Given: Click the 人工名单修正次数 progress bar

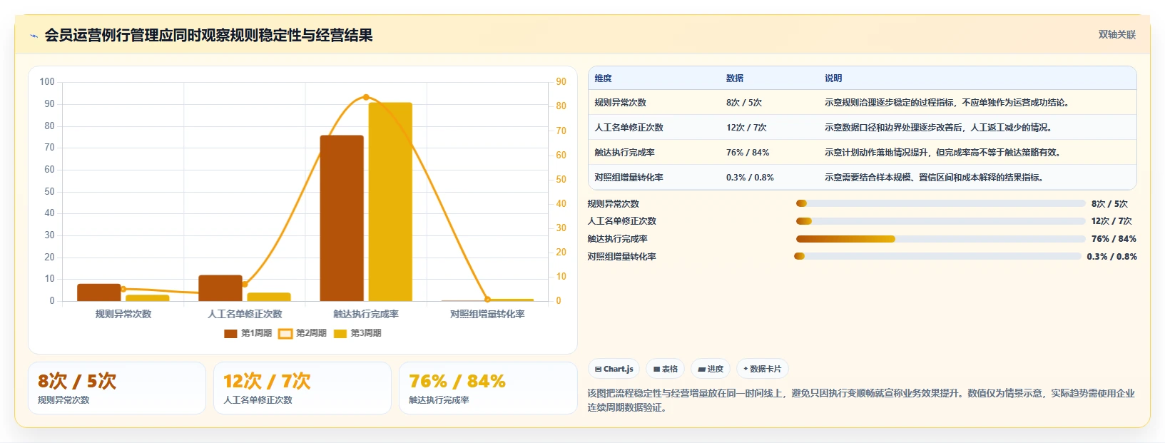Looking at the screenshot, I should click(x=940, y=221).
